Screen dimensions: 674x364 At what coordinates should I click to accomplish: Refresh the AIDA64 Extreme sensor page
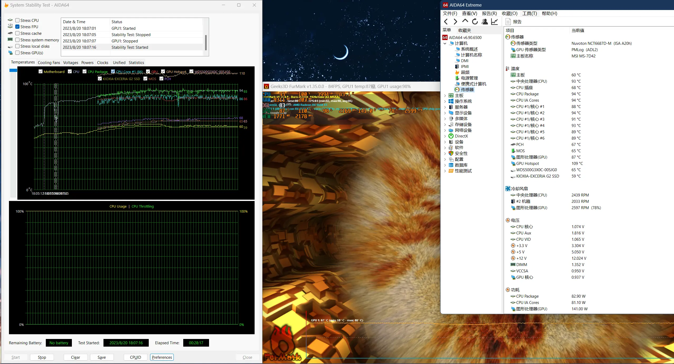tap(475, 22)
